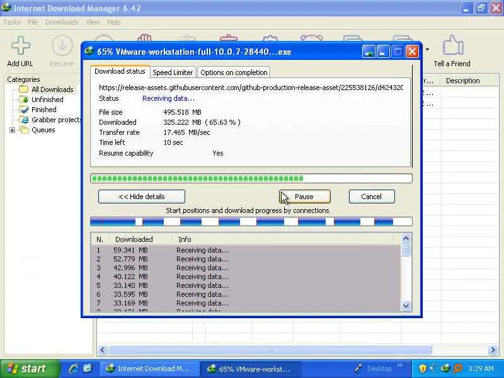Click the Desktop toolbar pen icon on the taskbar
This screenshot has width=504, height=378.
tap(358, 369)
